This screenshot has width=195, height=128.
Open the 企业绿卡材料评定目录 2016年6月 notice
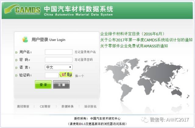(x=133, y=34)
